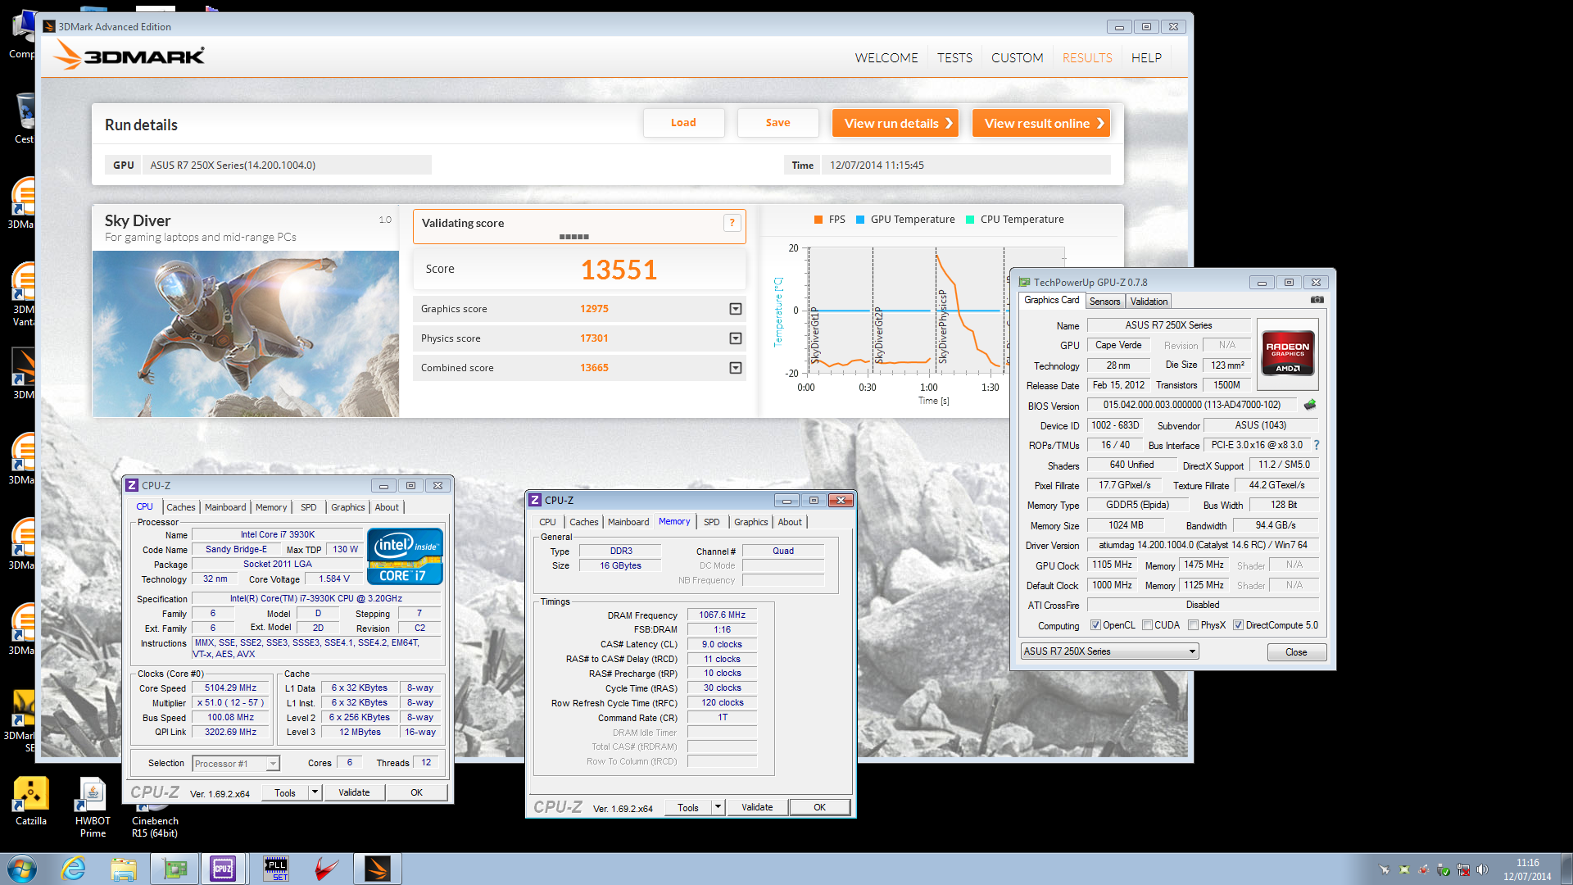1573x885 pixels.
Task: Open the SPD tab in Memory CPU-Z window
Action: coord(712,522)
